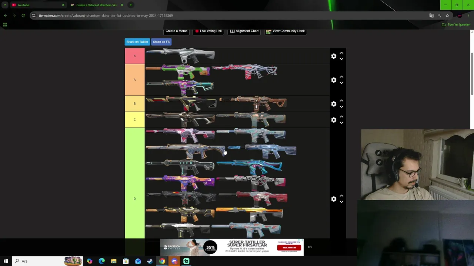Screen dimensions: 474x266
Task: Open File Explorer from taskbar
Action: (x=114, y=261)
